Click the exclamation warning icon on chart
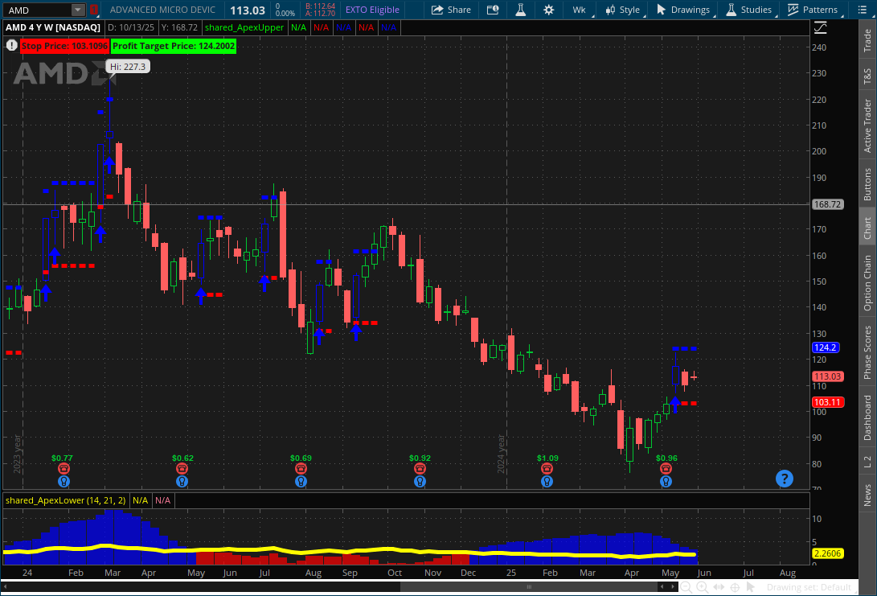 pos(12,45)
